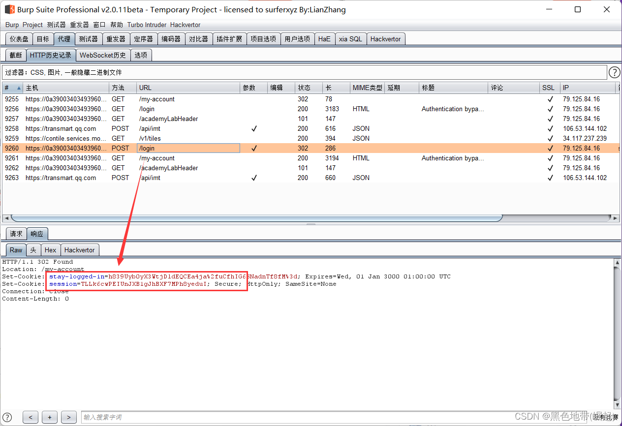Select history row 9258 POST /api/imt
The image size is (622, 426).
(311, 128)
